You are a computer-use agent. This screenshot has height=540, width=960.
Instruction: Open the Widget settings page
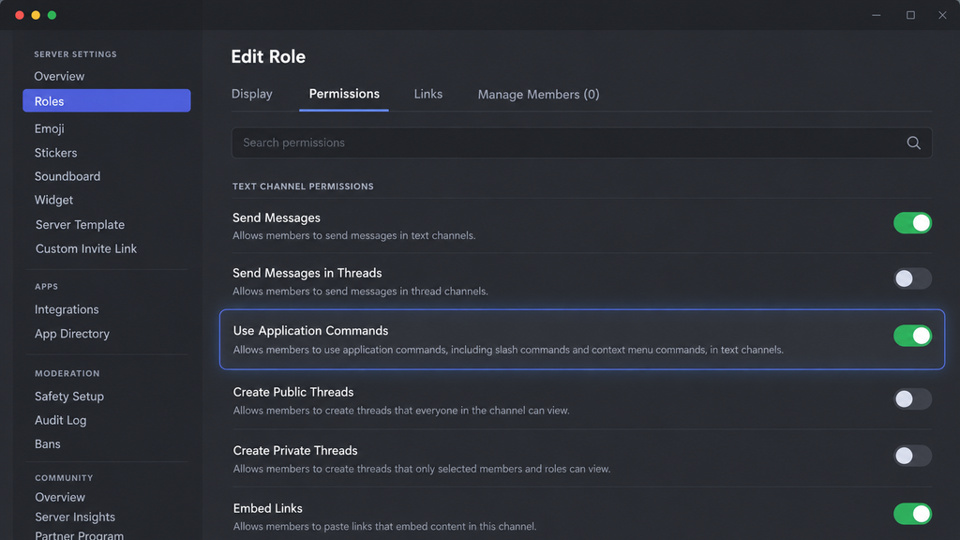pyautogui.click(x=53, y=201)
